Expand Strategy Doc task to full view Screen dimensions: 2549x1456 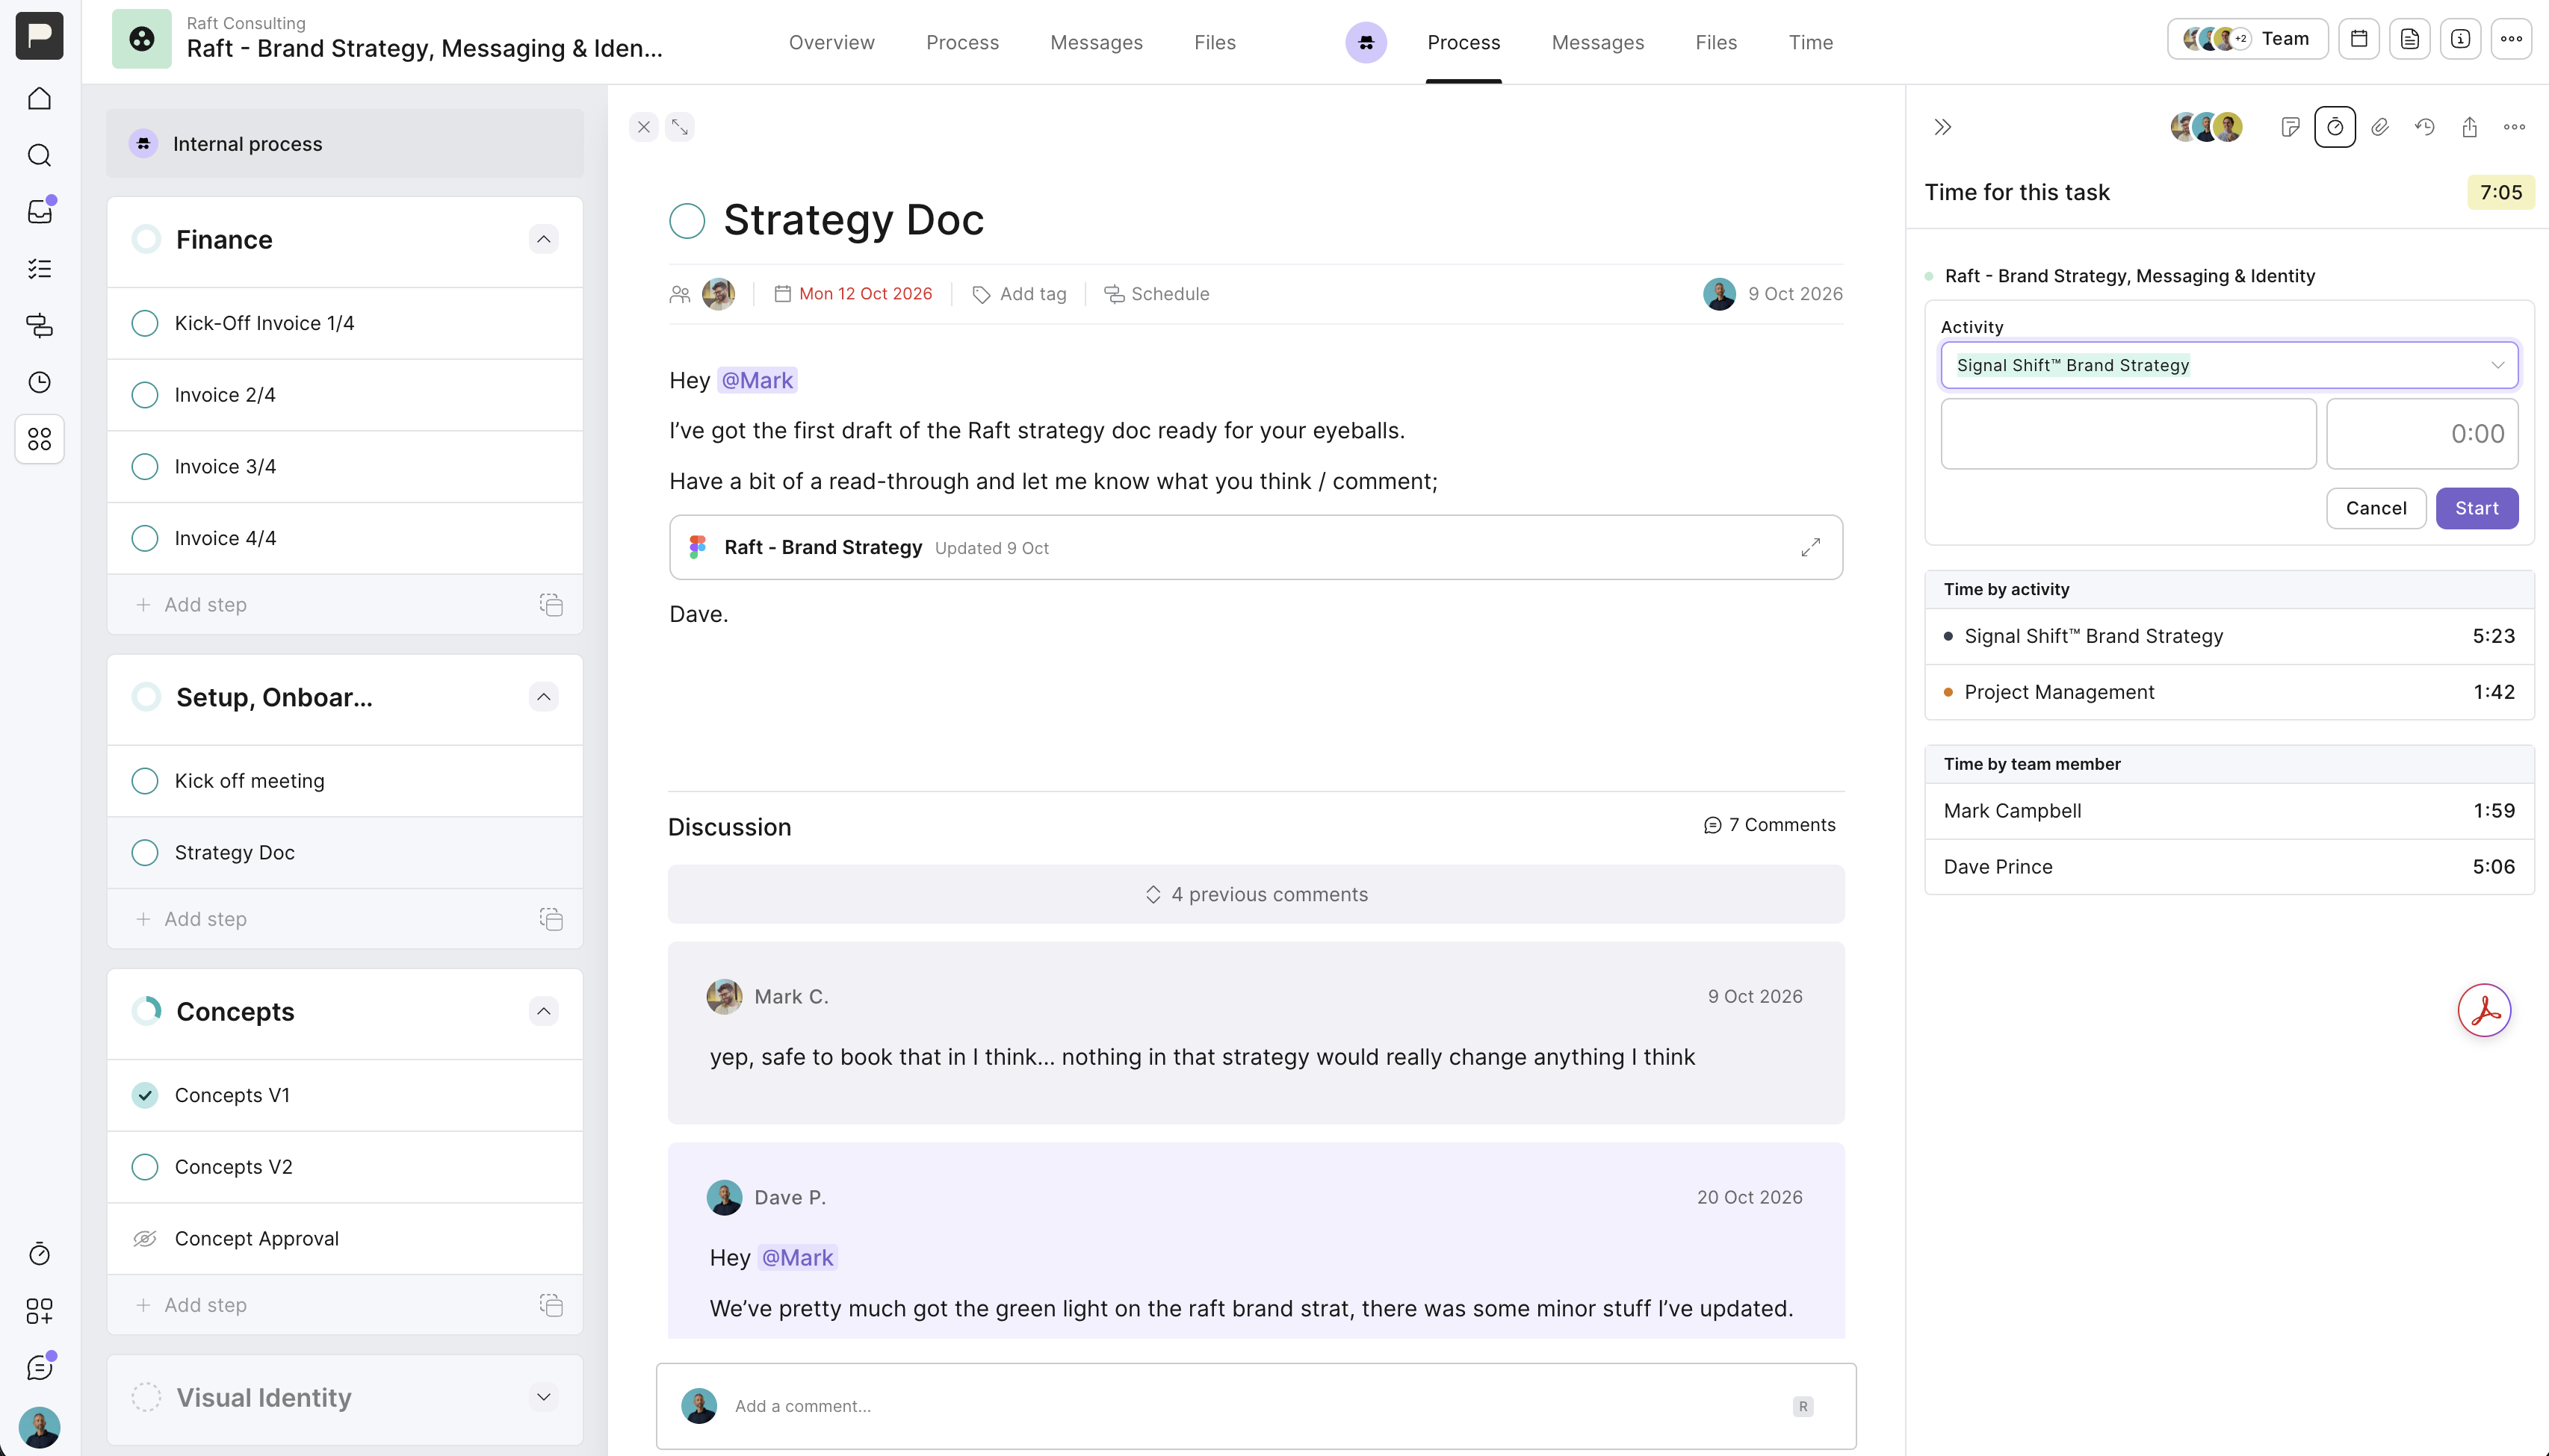(x=681, y=127)
